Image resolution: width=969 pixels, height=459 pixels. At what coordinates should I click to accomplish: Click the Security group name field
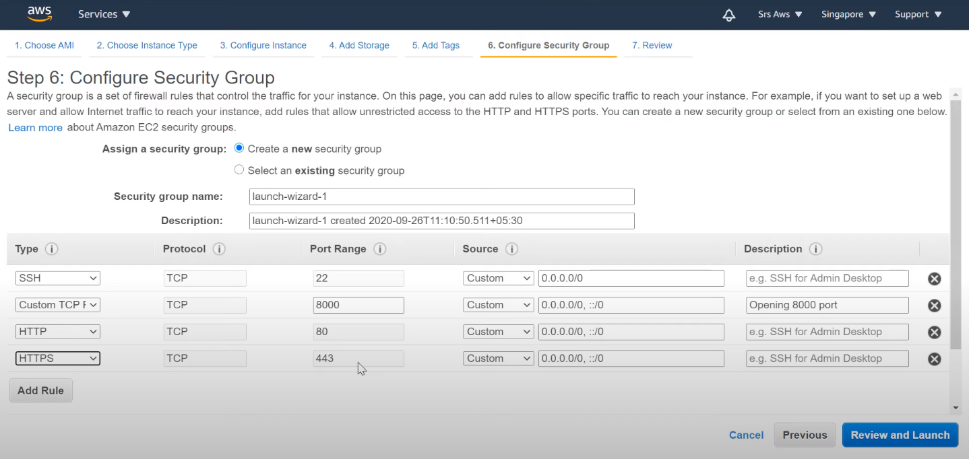pyautogui.click(x=441, y=197)
